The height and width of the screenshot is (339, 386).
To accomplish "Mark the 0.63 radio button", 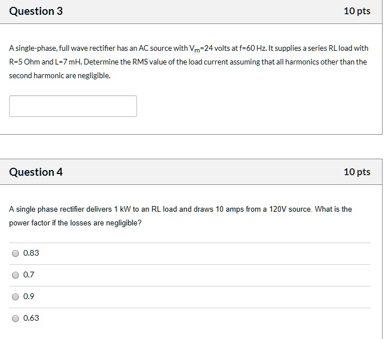I will [15, 318].
